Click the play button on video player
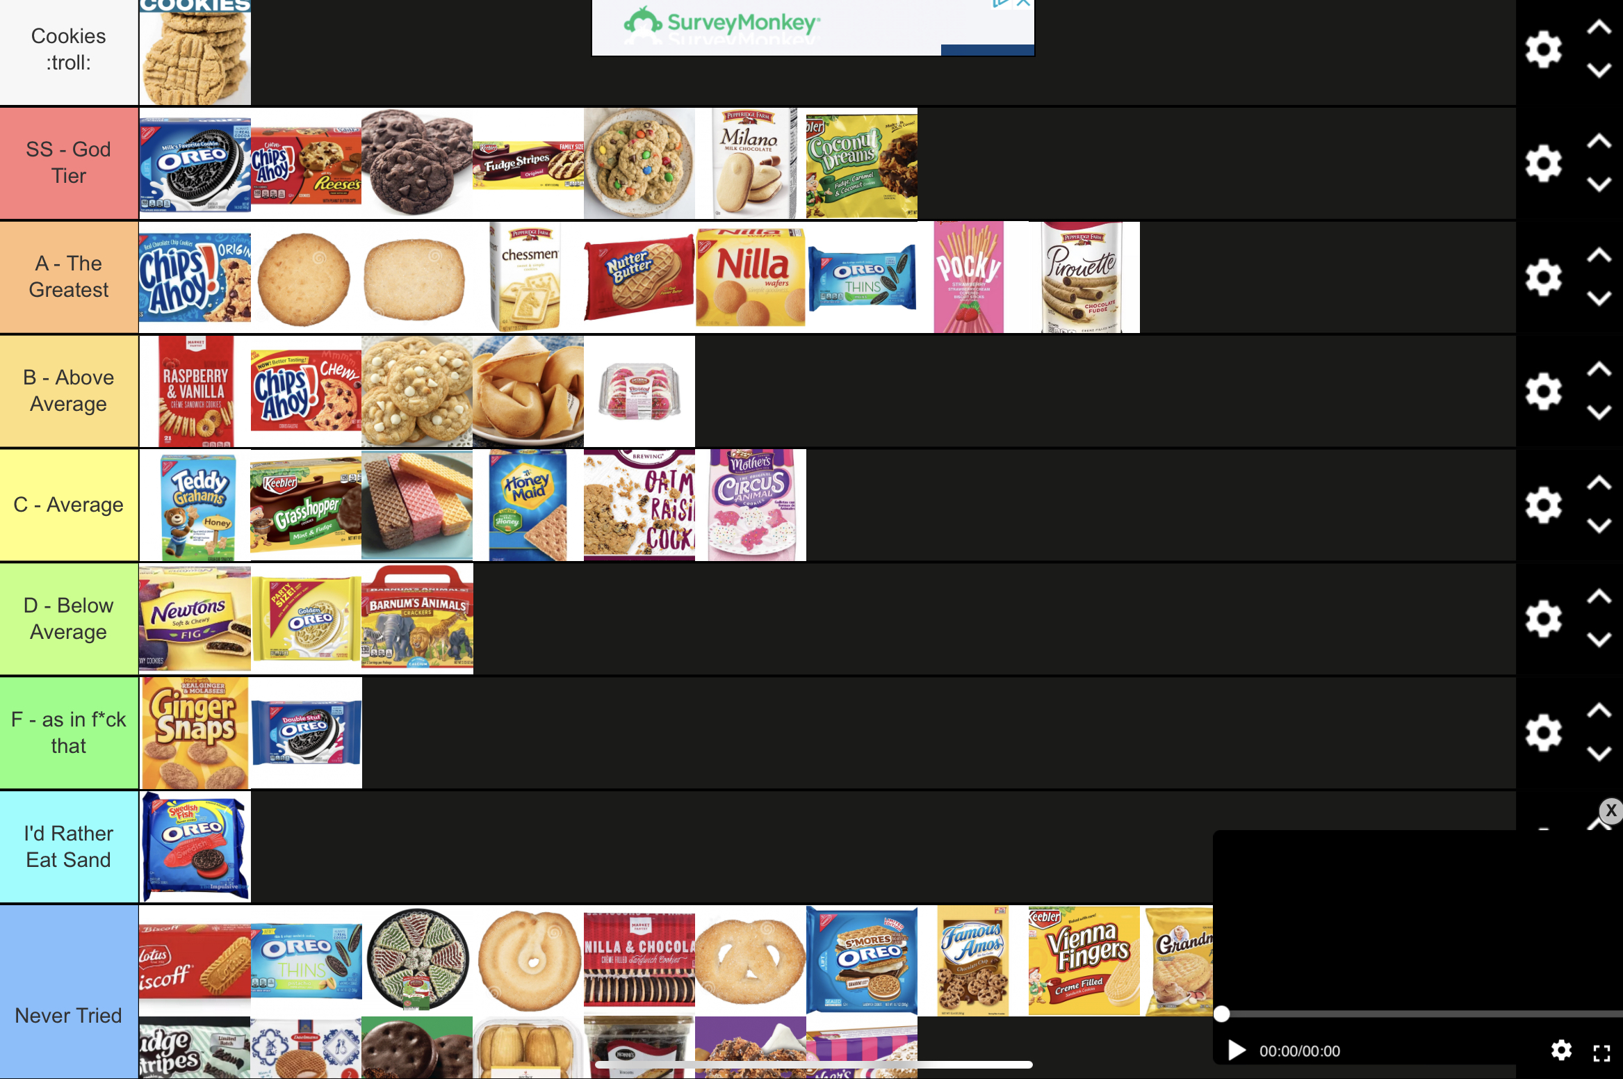Viewport: 1623px width, 1079px height. pyautogui.click(x=1233, y=1051)
